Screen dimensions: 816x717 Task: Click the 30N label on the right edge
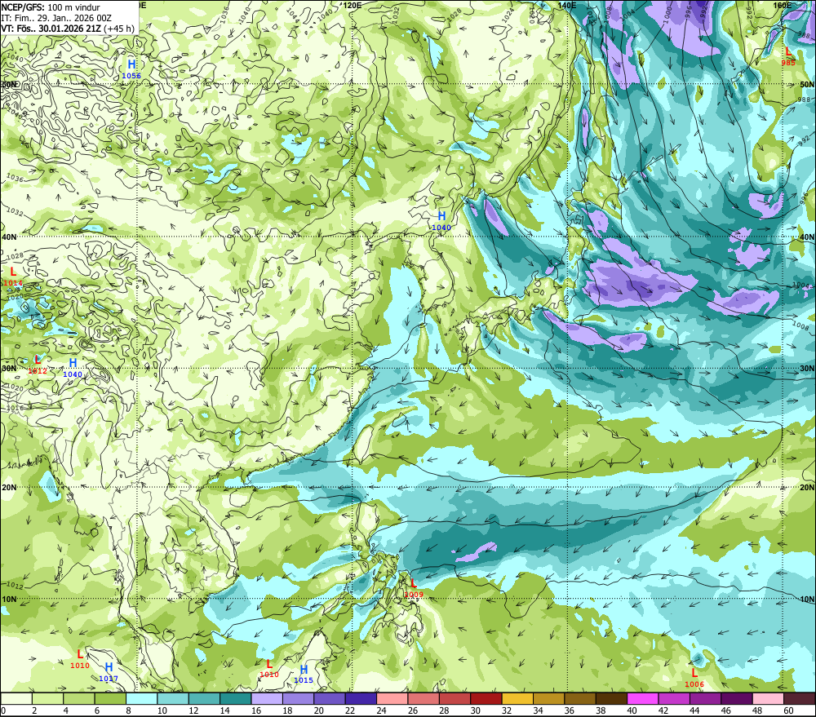(807, 369)
